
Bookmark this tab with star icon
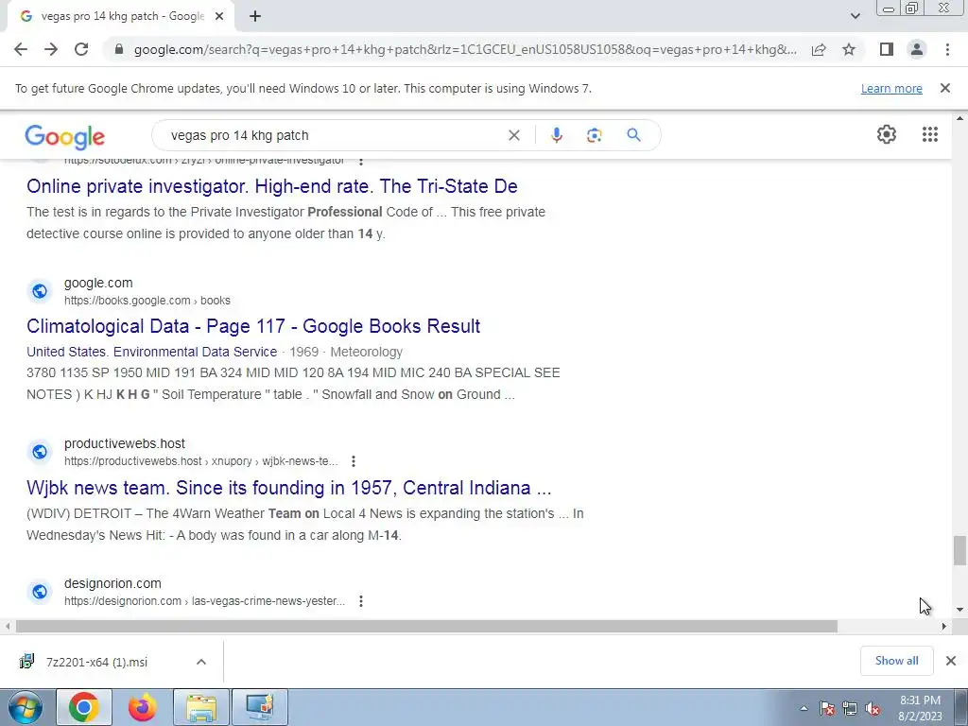point(849,49)
